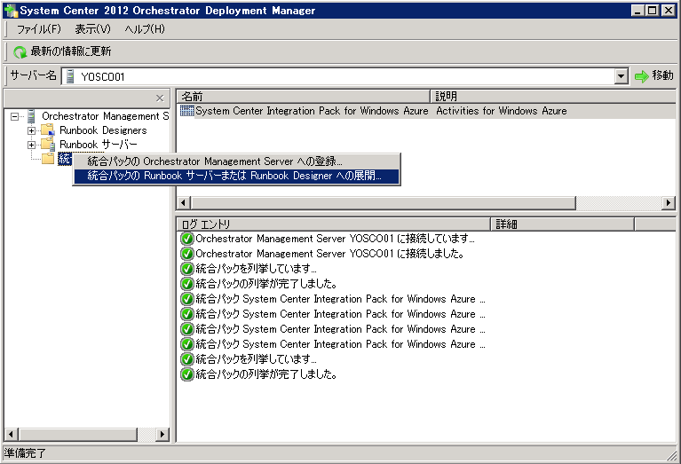This screenshot has height=464, width=681.
Task: Click green check icon of 'YOSCO01 に接続しました' log
Action: click(x=186, y=254)
